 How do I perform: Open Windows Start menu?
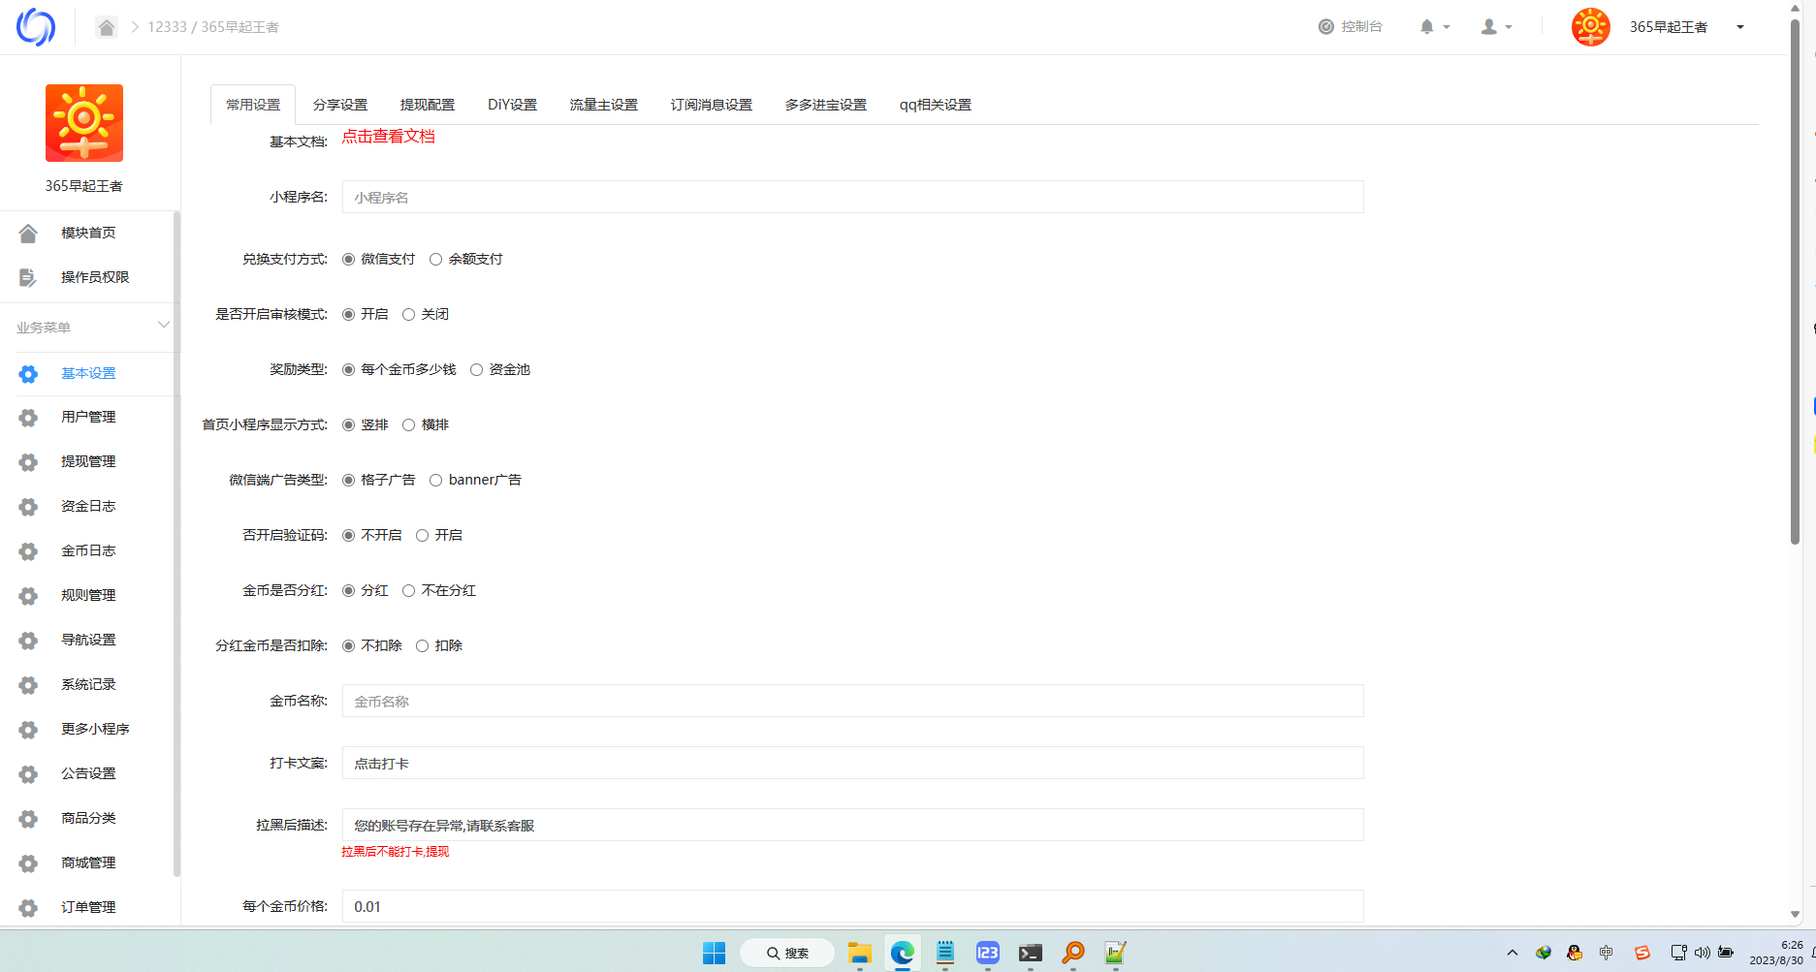point(714,954)
